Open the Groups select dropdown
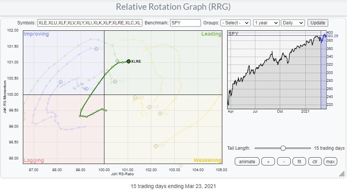The image size is (347, 191). point(235,23)
